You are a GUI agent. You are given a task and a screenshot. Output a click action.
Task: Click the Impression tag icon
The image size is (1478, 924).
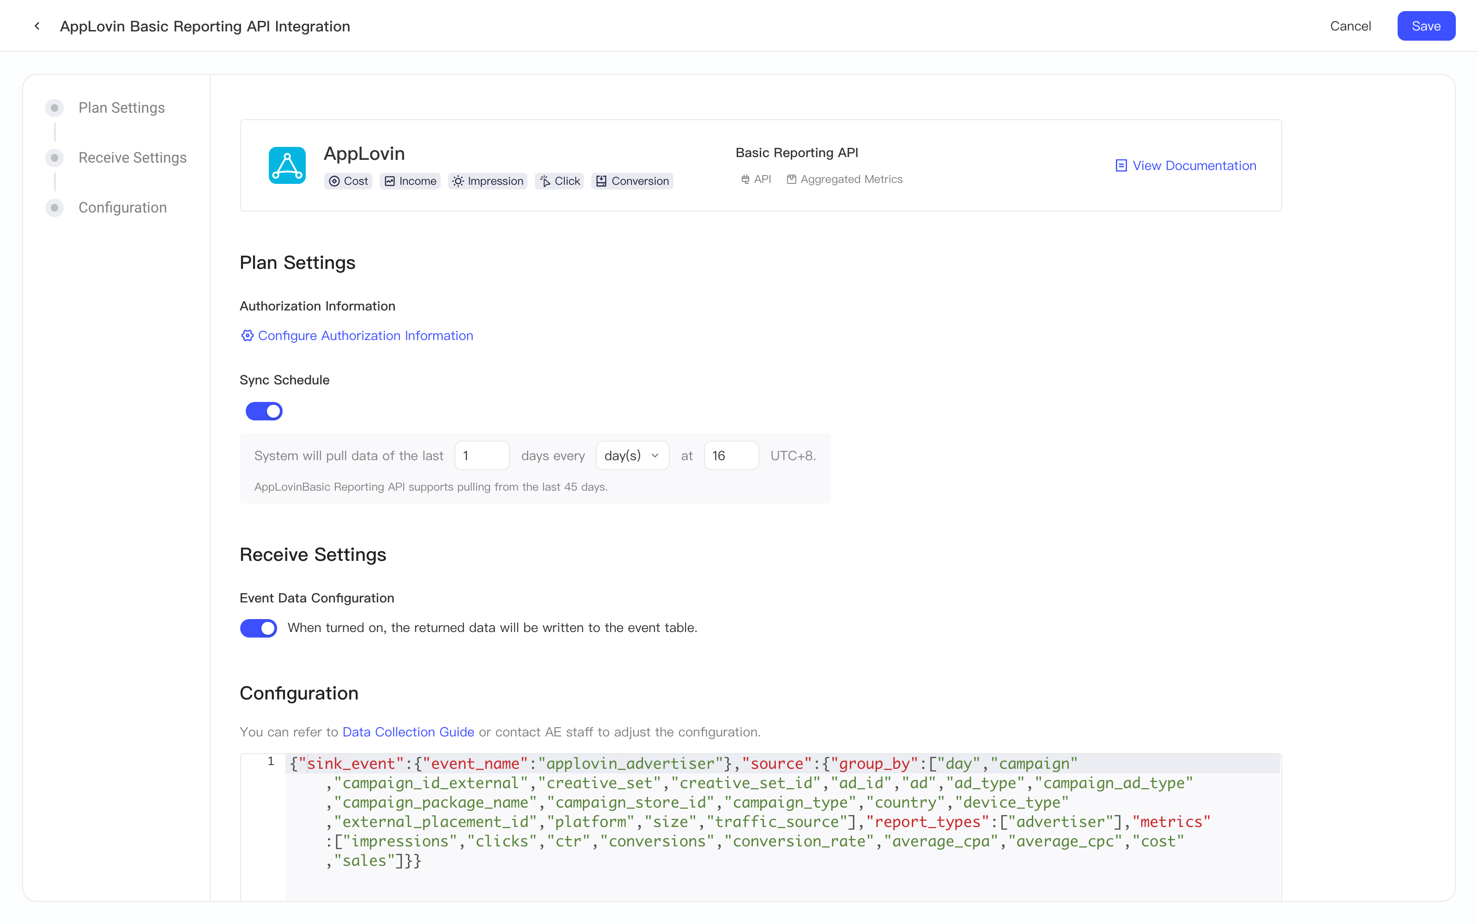(458, 181)
